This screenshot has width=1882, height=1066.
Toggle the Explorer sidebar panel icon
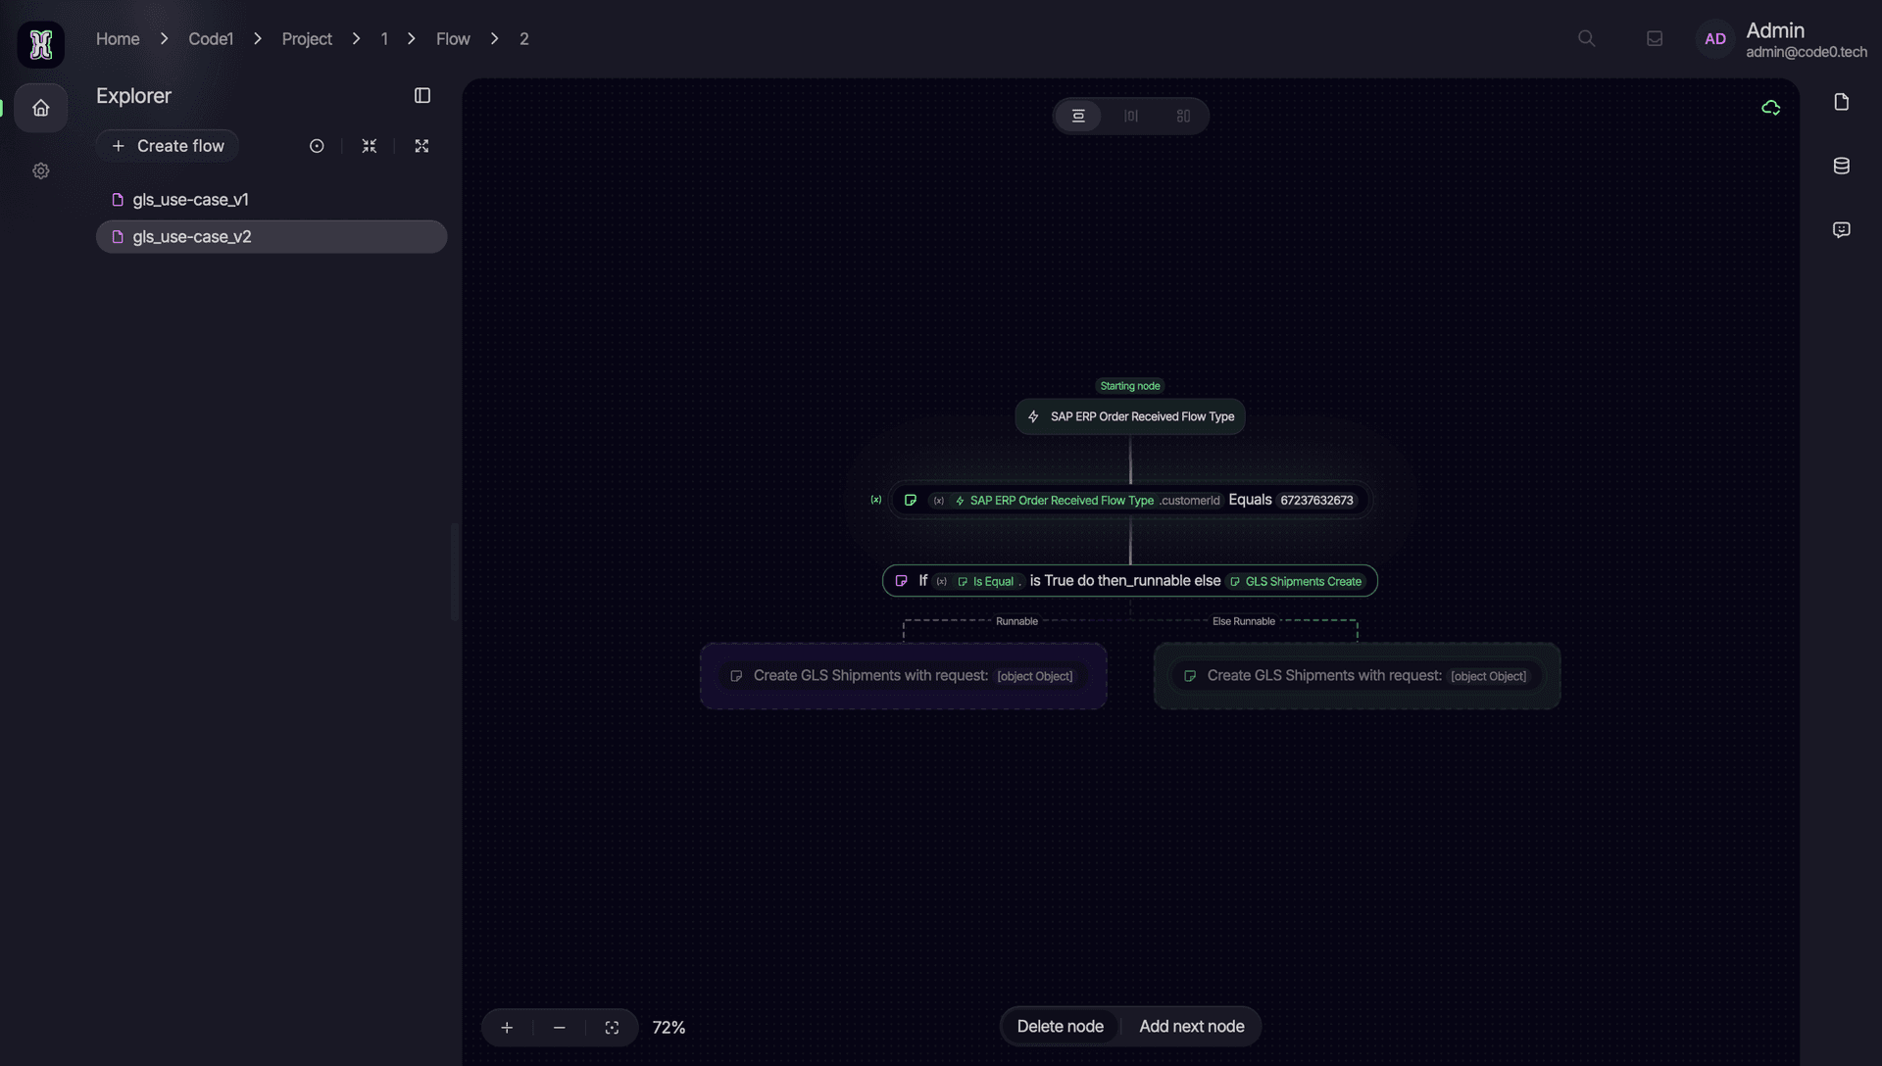pyautogui.click(x=422, y=95)
